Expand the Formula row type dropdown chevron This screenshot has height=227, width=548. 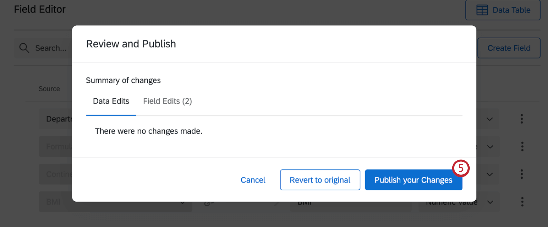tap(490, 147)
